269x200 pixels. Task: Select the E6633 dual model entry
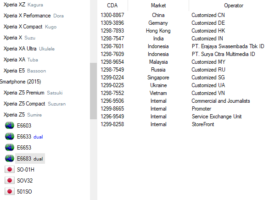tap(30, 137)
